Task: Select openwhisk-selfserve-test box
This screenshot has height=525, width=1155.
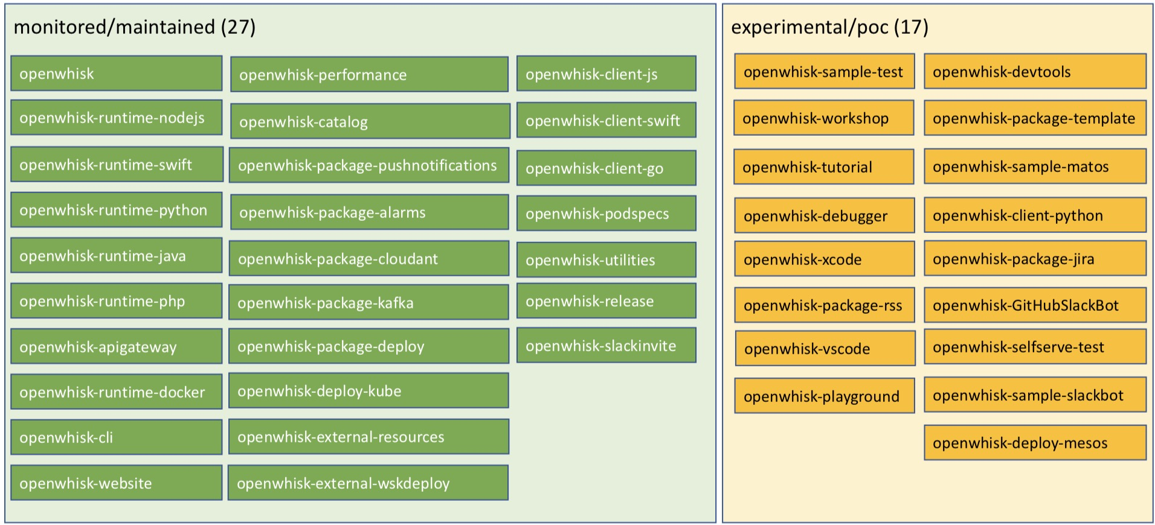Action: click(x=1035, y=346)
